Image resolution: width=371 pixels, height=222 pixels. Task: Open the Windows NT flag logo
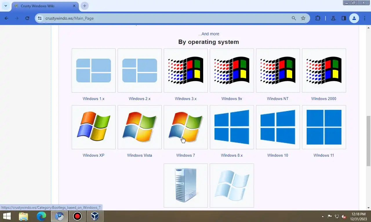(278, 71)
